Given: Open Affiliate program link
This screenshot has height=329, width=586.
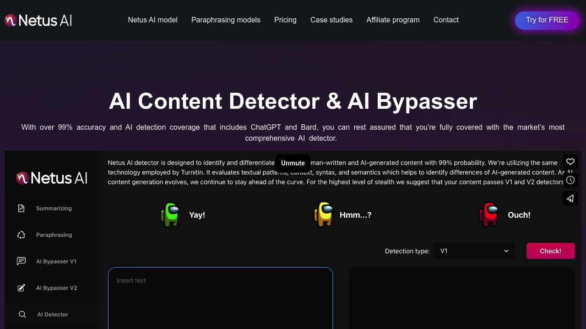Looking at the screenshot, I should pyautogui.click(x=393, y=20).
